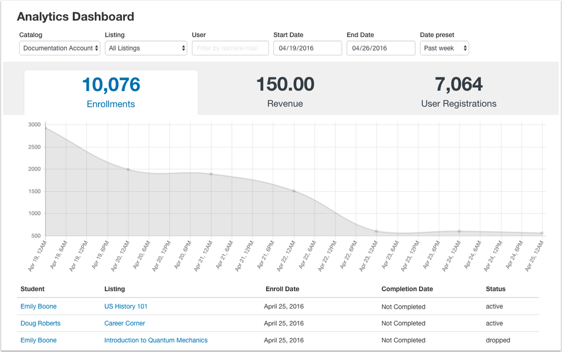This screenshot has height=352, width=562.
Task: Open the Career Corner listing
Action: (x=124, y=323)
